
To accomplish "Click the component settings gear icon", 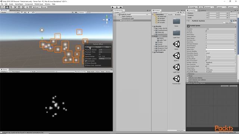I will (236, 21).
